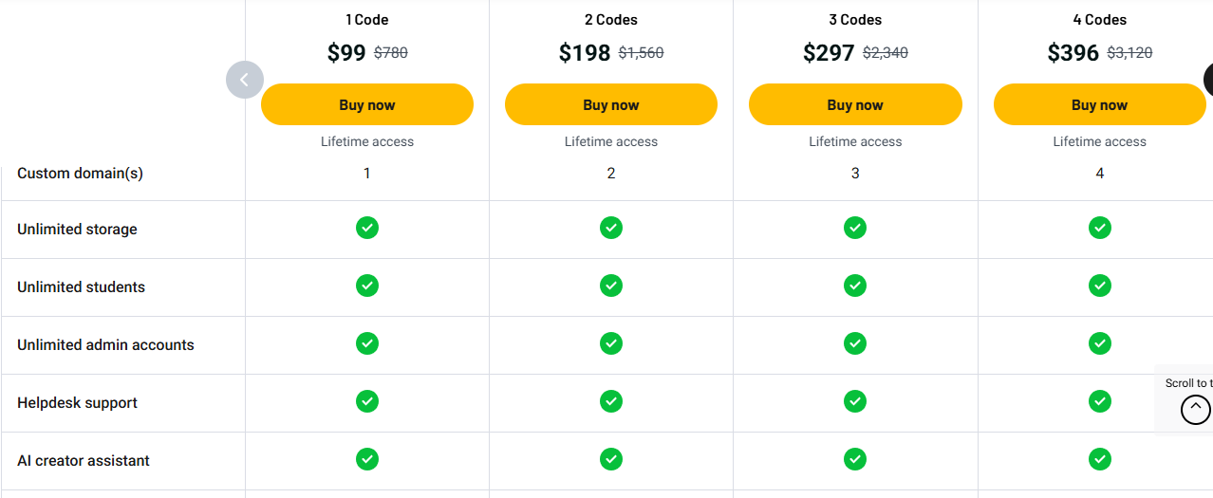Purchase the 4 Codes plan at $396
Screen dimensions: 1213x498
[x=1099, y=104]
